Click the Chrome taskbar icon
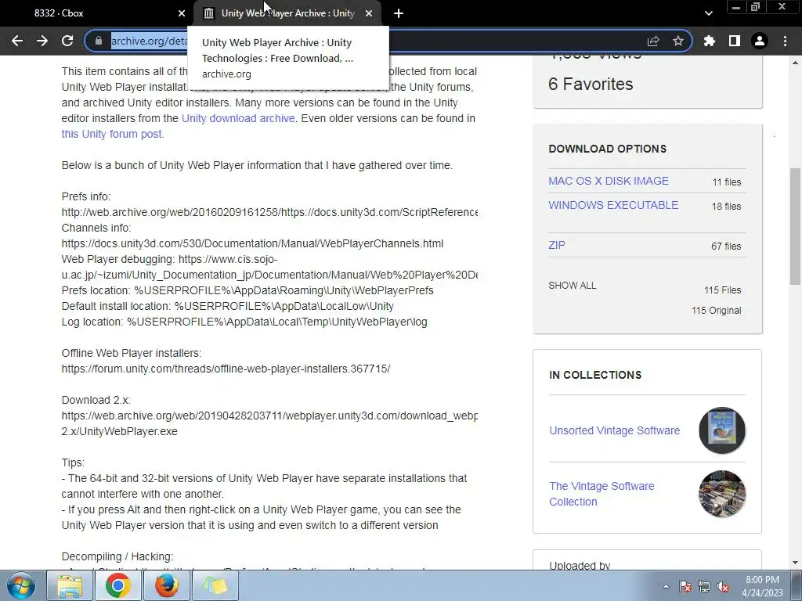The image size is (802, 601). click(117, 585)
